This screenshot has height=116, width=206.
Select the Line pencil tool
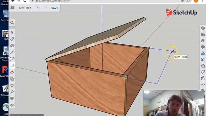point(12,52)
